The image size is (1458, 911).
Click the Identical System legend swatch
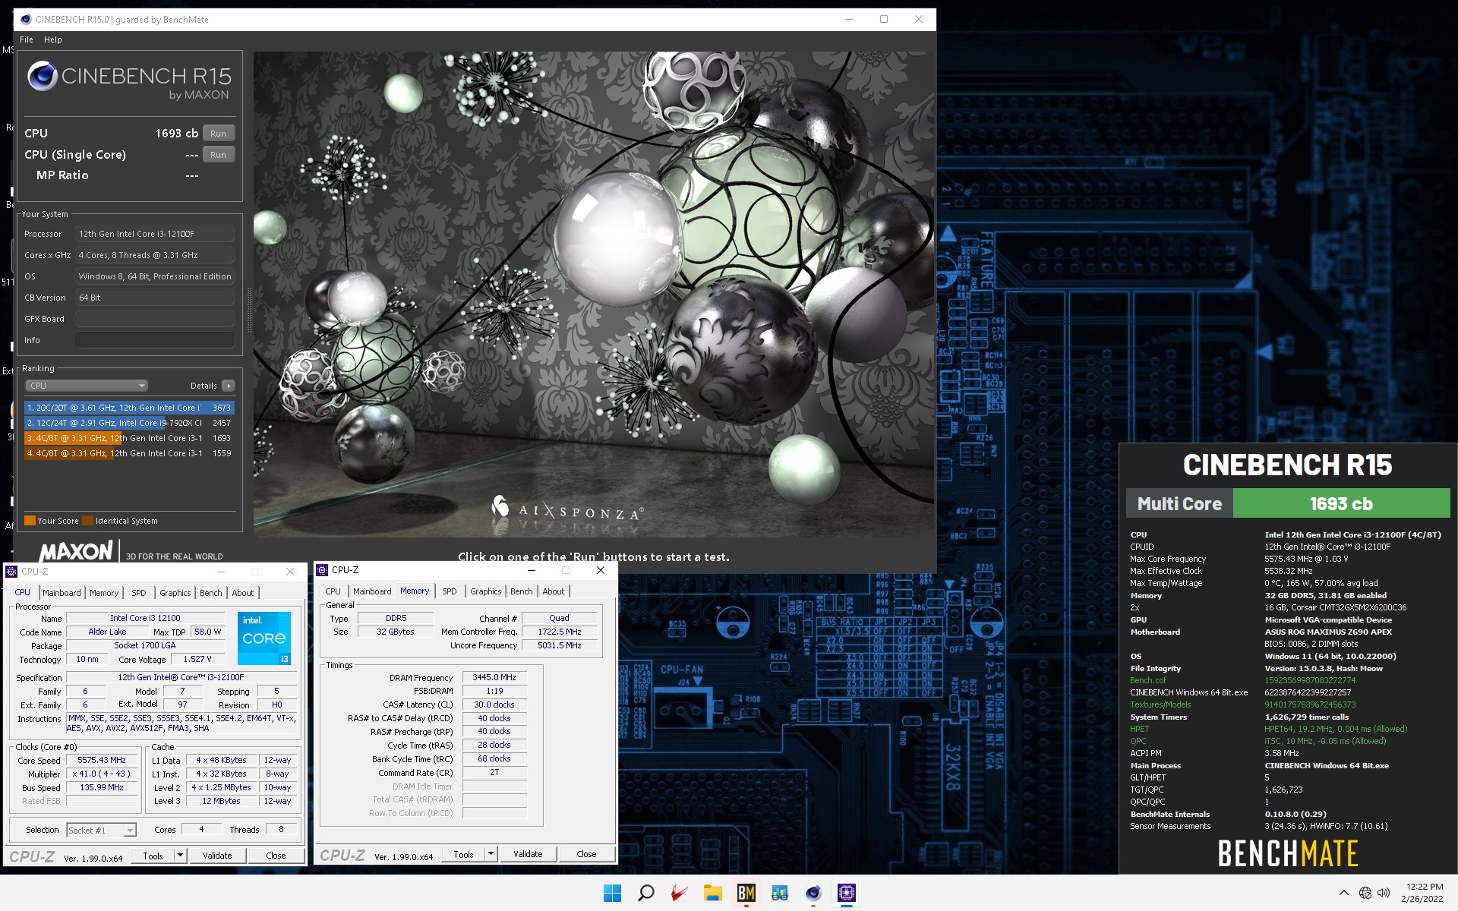87,521
